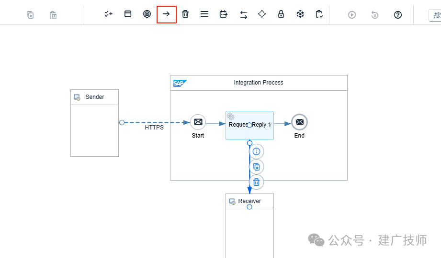
Task: Select the process pool toolbar icon
Action: pyautogui.click(x=128, y=14)
